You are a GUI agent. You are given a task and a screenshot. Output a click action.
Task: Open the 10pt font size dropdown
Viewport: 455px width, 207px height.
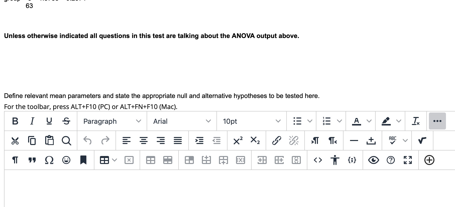coord(252,121)
